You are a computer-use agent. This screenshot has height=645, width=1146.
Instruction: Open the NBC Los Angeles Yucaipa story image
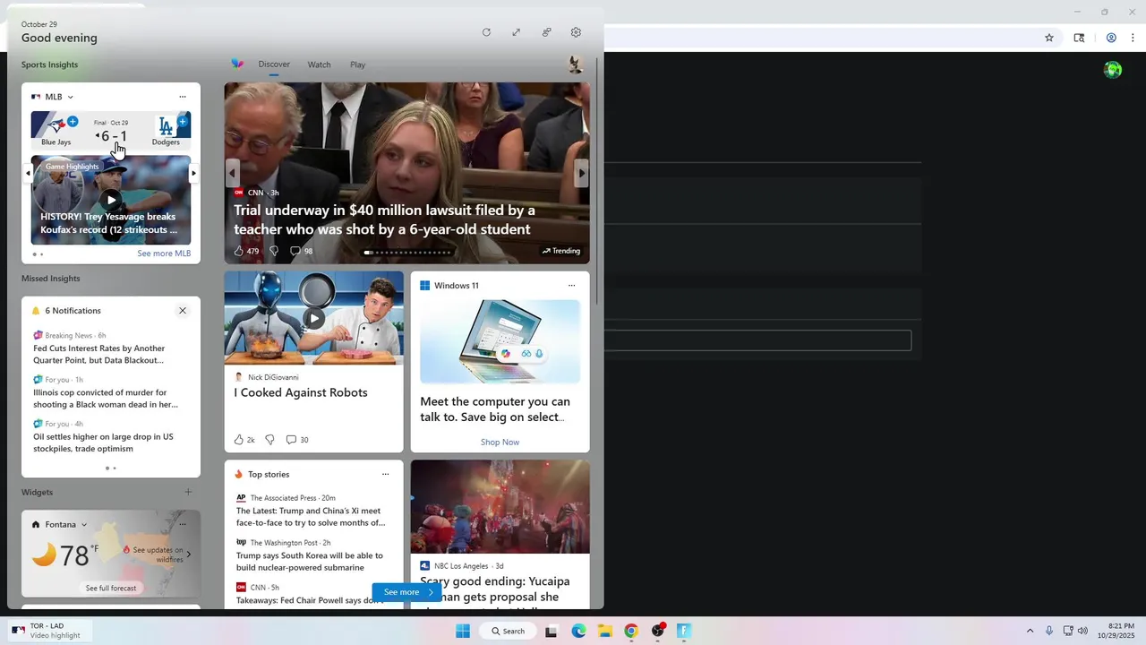point(500,507)
